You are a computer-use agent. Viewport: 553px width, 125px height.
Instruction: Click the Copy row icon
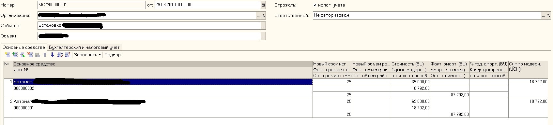click(x=15, y=55)
